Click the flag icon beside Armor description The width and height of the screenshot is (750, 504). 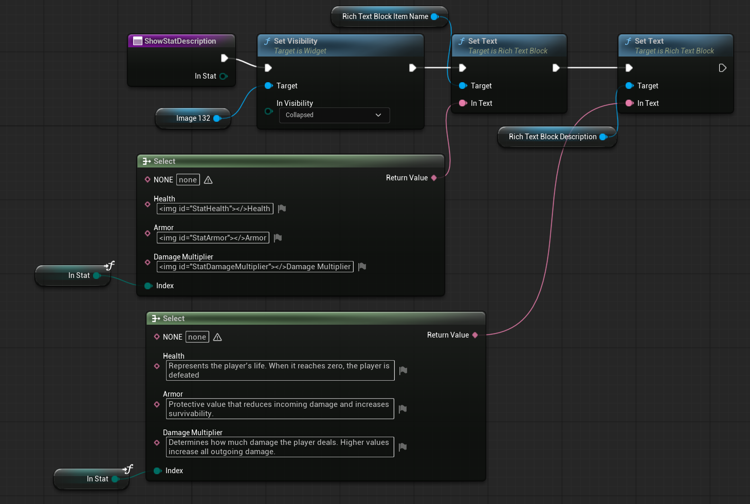point(403,409)
